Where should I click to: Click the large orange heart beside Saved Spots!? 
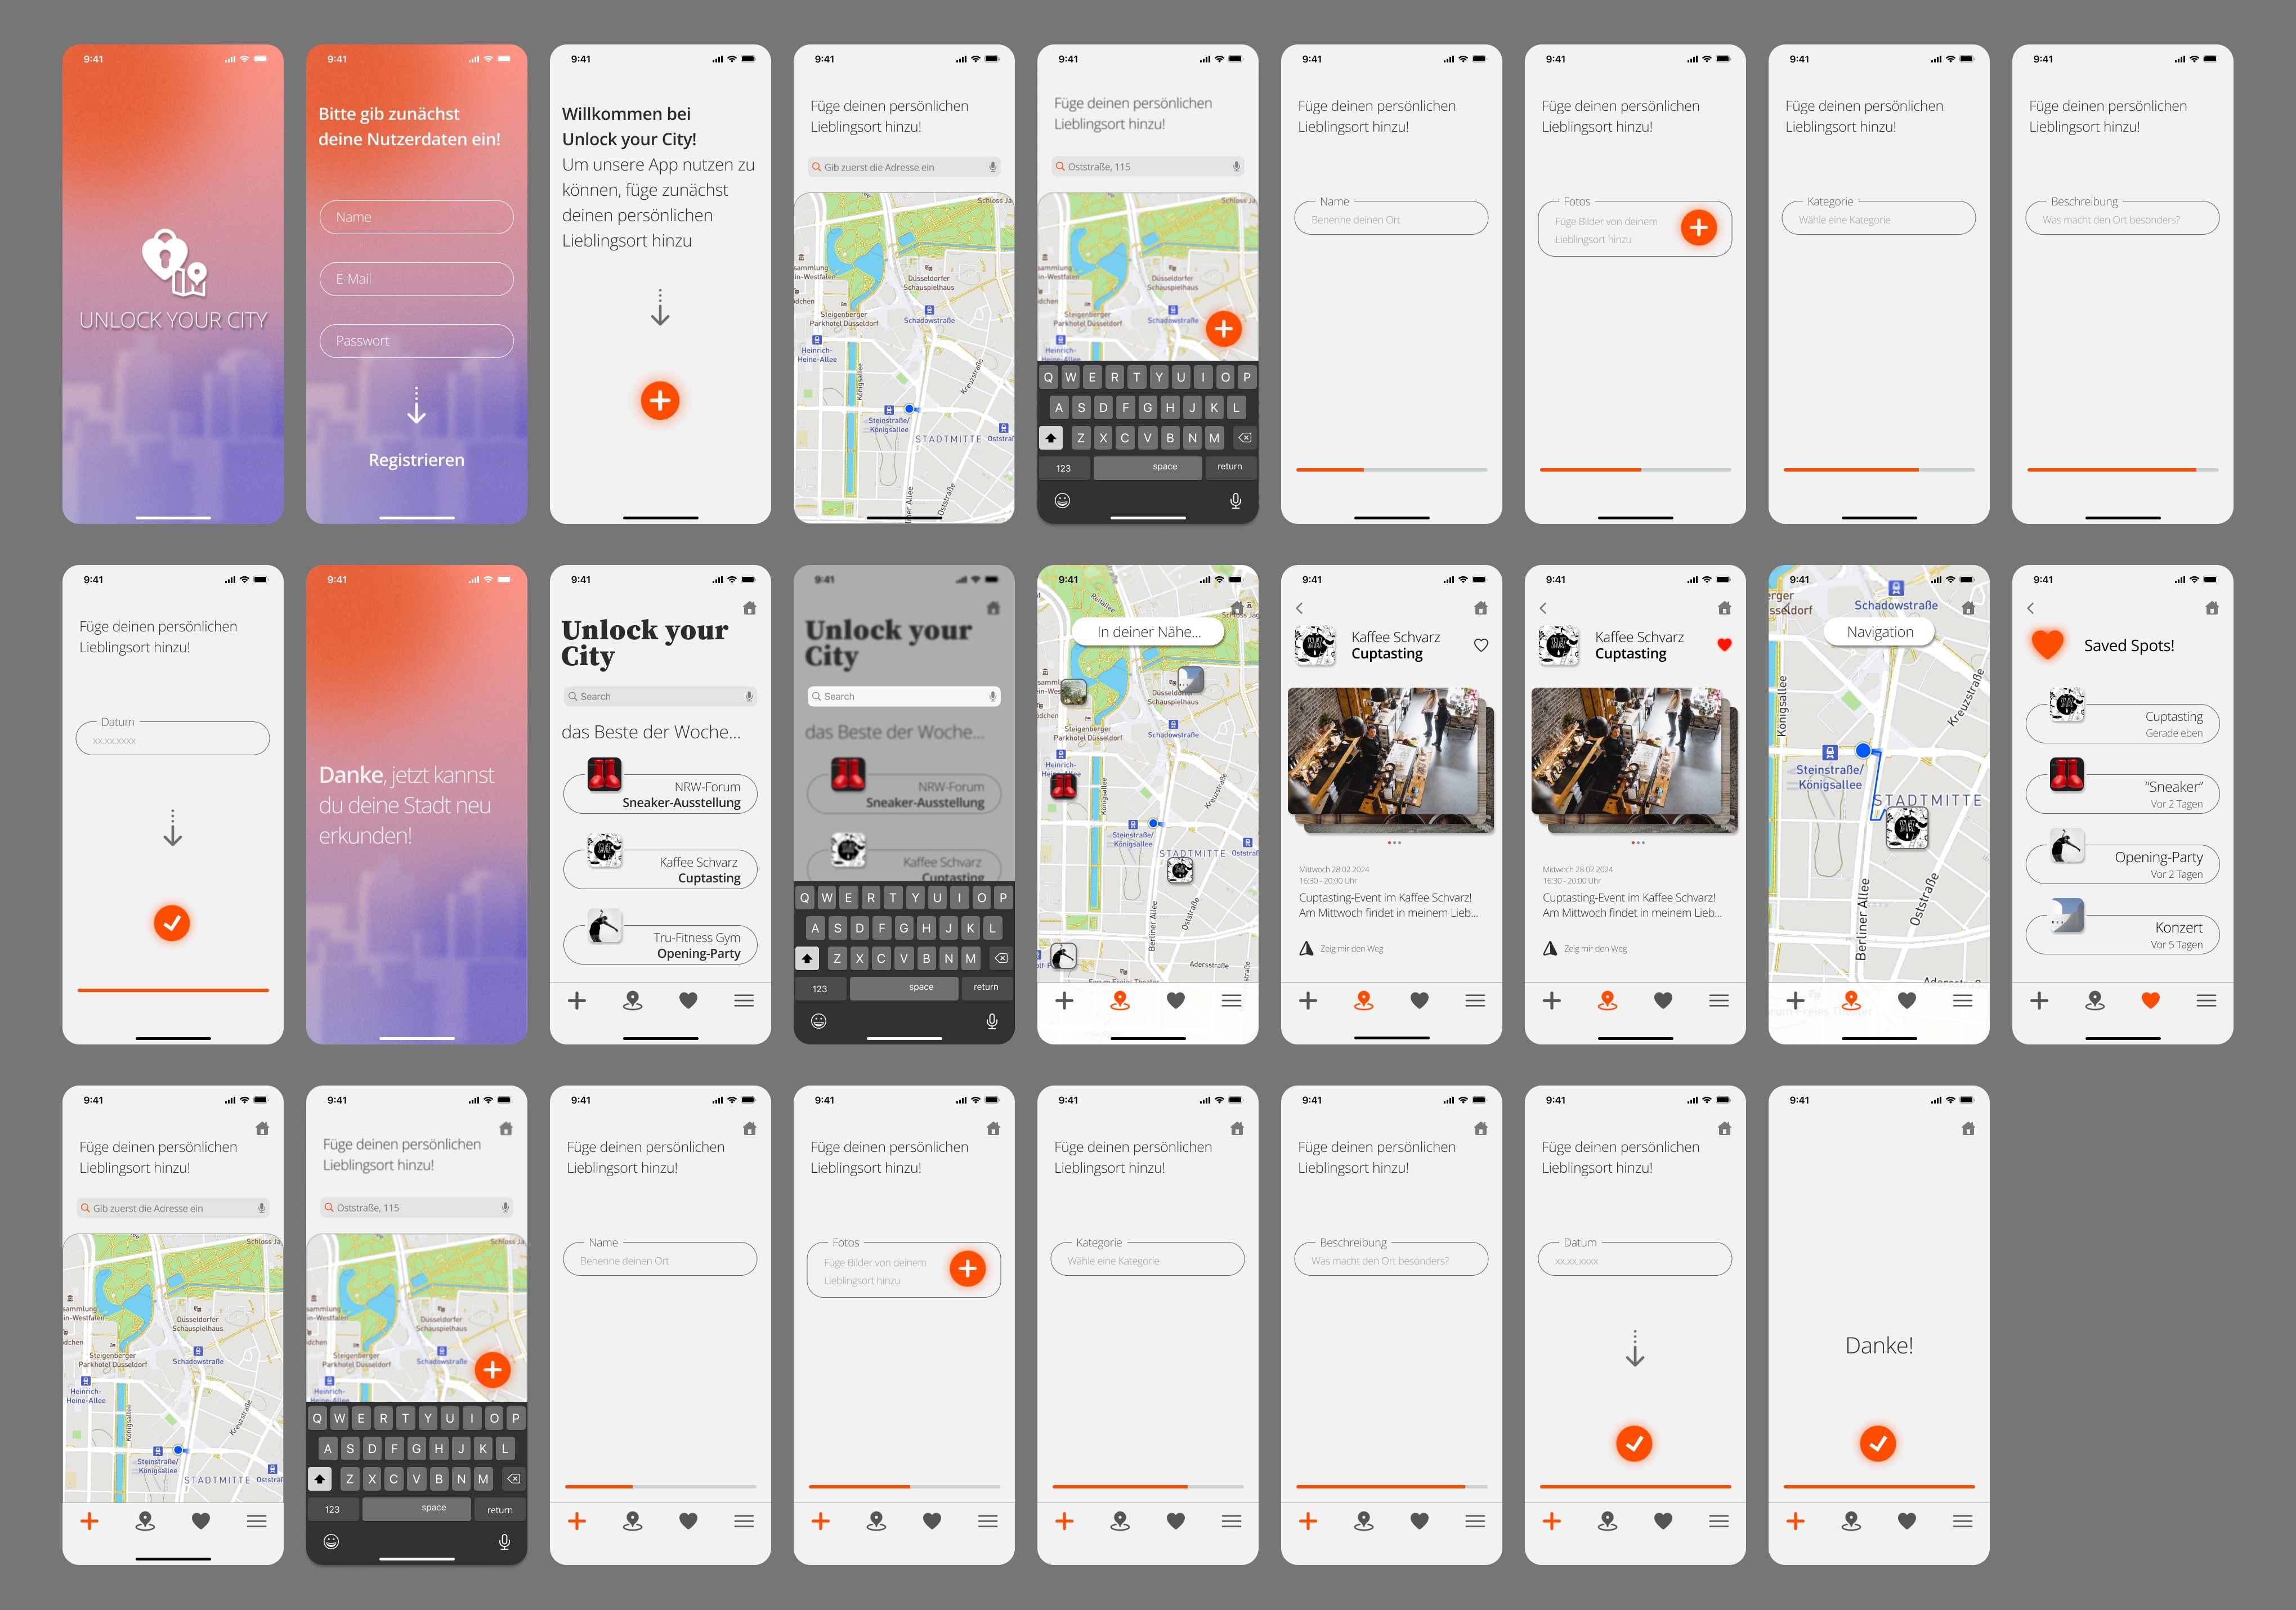2047,645
